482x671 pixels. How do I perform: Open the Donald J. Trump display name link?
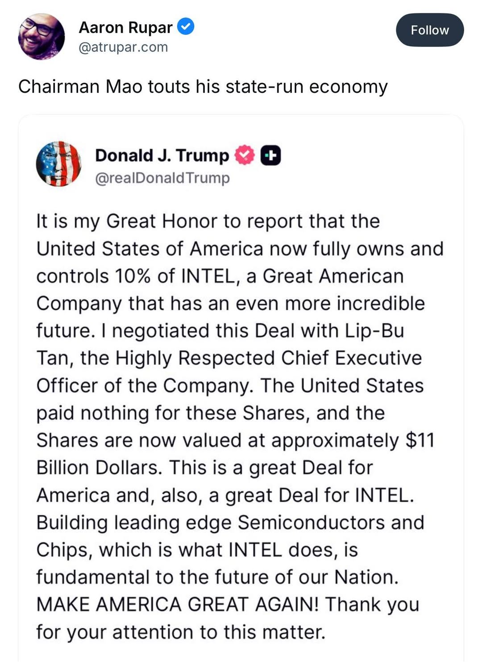tap(162, 155)
